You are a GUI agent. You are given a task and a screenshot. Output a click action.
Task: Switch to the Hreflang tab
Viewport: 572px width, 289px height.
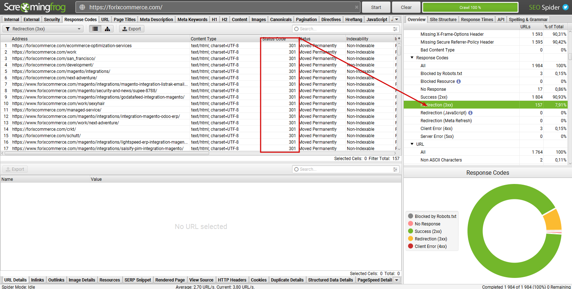coord(354,20)
